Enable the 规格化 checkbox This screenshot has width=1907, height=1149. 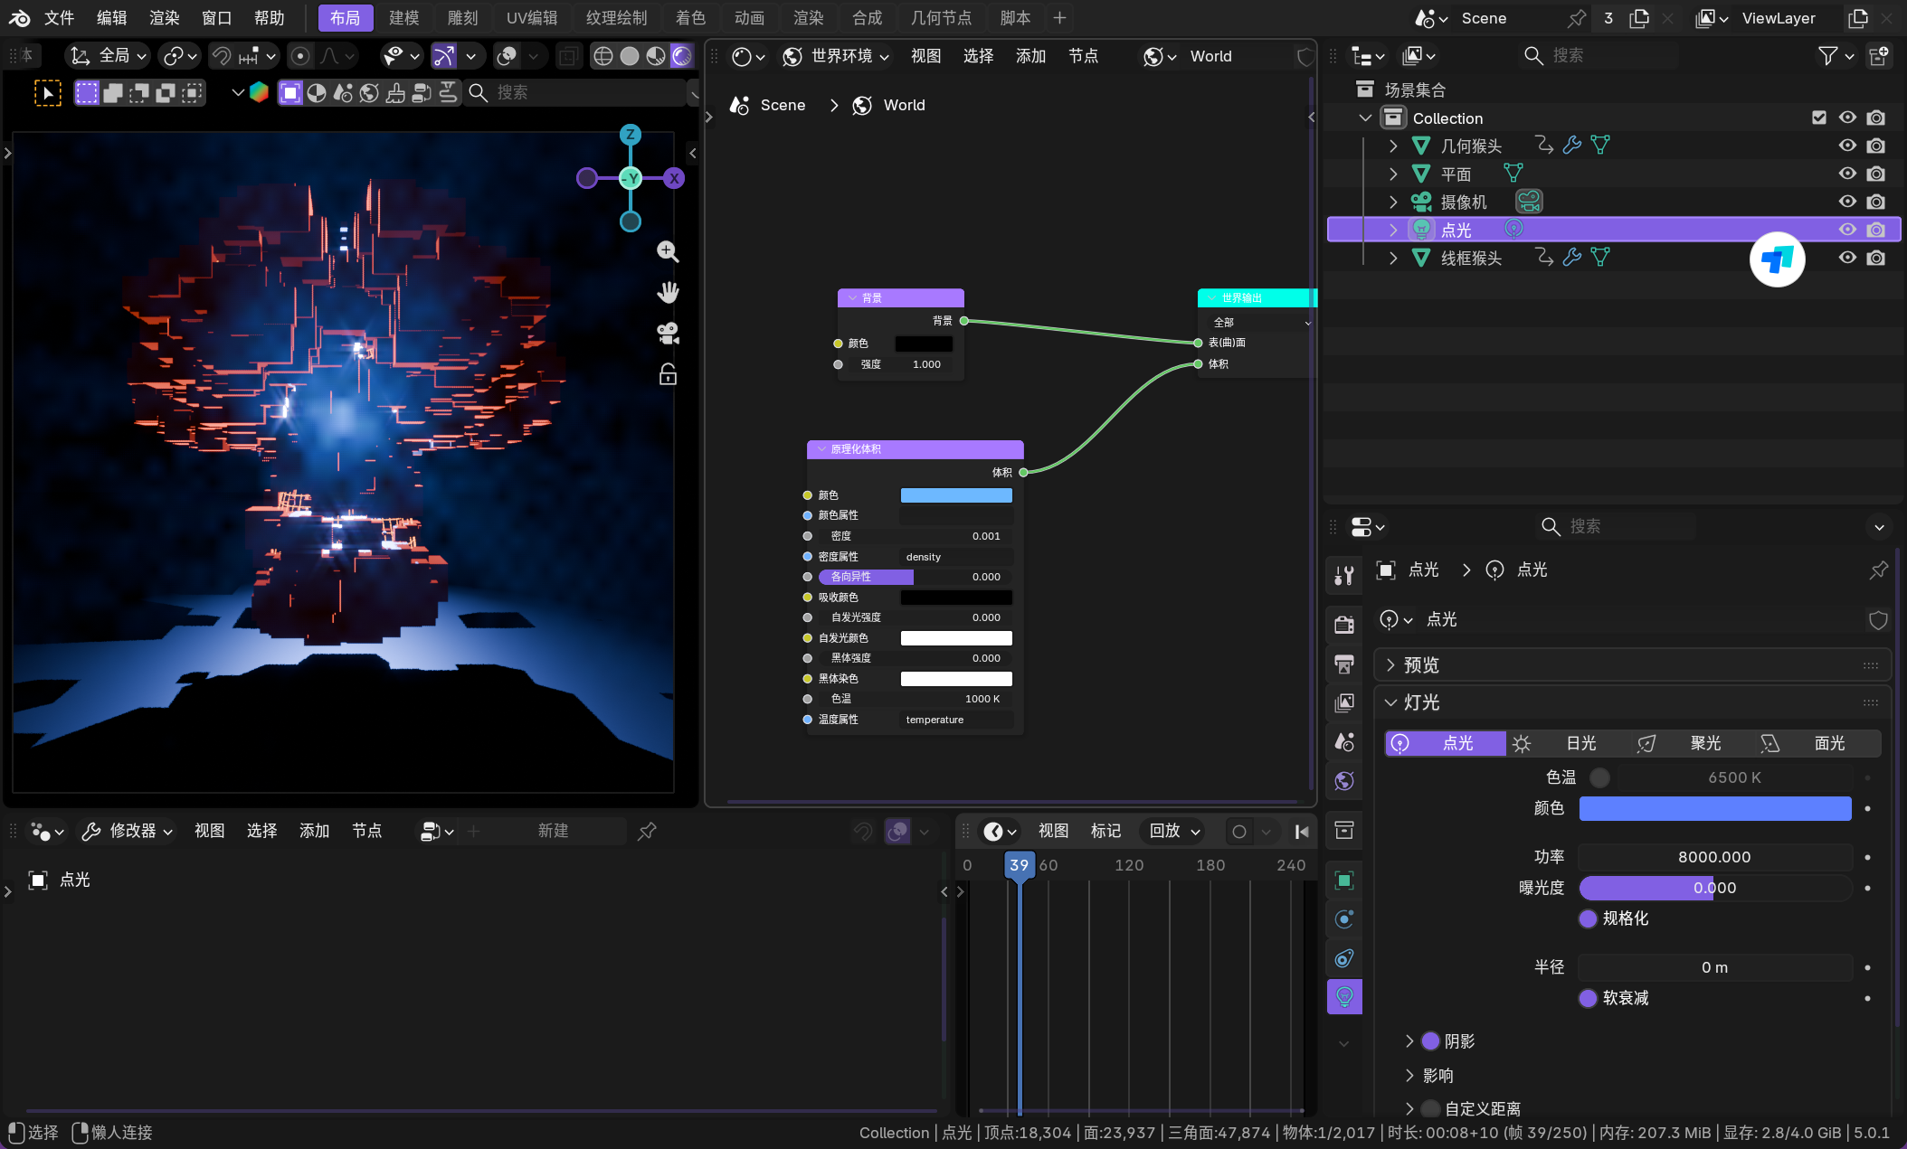(x=1588, y=918)
